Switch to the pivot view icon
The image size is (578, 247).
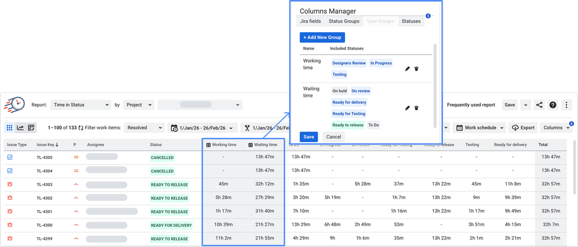[x=31, y=128]
